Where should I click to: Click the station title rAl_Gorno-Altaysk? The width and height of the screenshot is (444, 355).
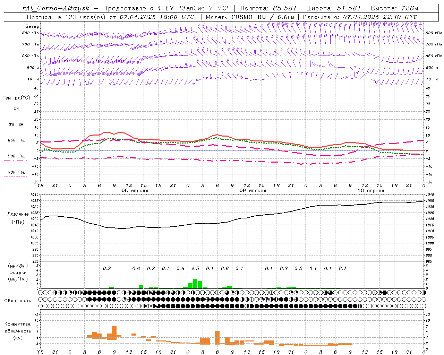(x=55, y=8)
